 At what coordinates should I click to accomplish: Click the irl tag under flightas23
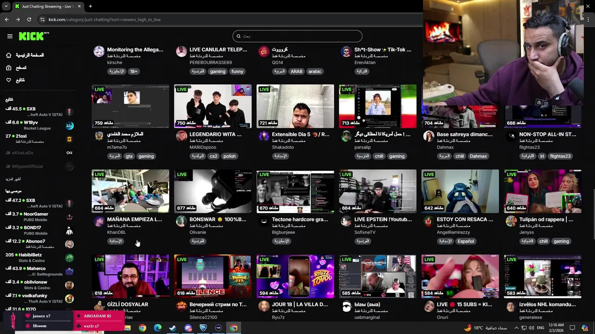point(542,156)
